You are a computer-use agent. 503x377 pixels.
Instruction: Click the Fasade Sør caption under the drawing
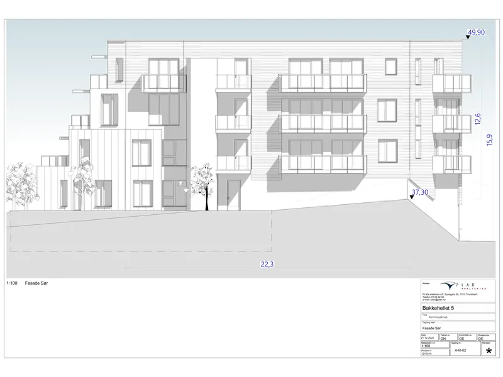tap(36, 283)
